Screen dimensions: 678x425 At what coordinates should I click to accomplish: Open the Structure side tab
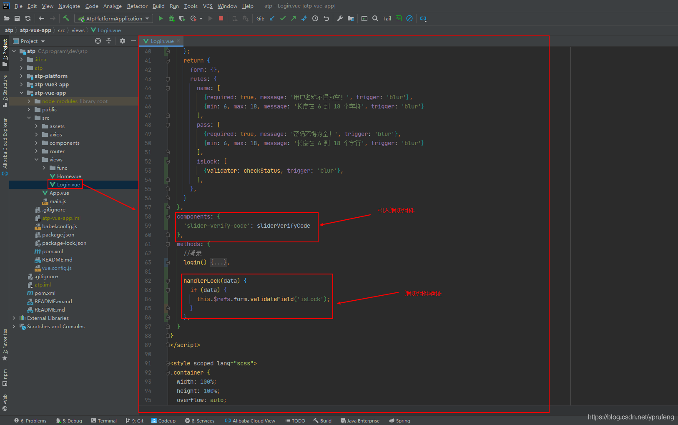tap(5, 91)
